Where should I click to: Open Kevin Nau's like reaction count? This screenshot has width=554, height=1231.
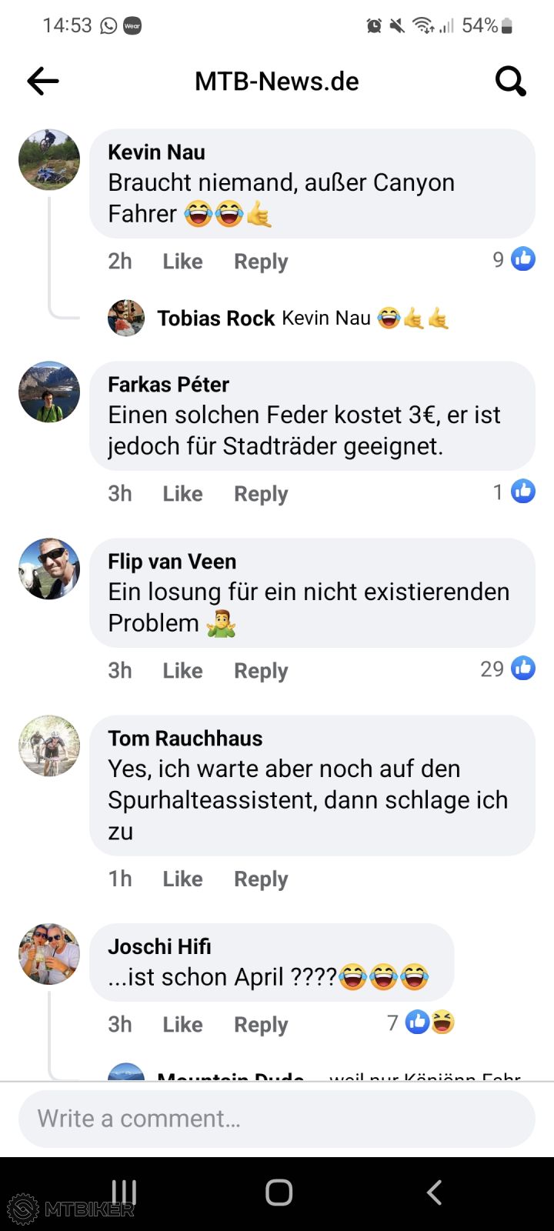tap(514, 259)
